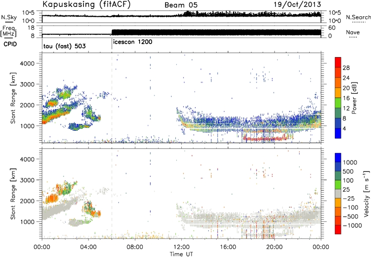The width and height of the screenshot is (371, 257).
Task: Click the 'icescan 1200' mode label
Action: point(133,42)
